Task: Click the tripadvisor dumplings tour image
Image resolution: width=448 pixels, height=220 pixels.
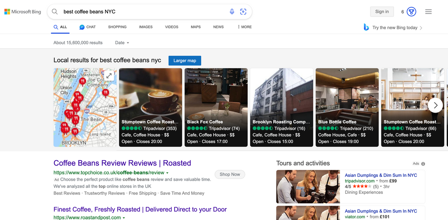Action: click(308, 187)
